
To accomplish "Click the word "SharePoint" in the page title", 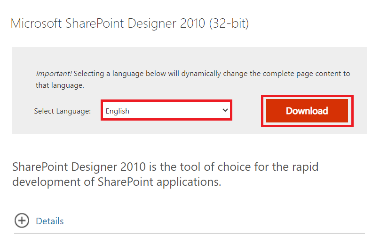I will pyautogui.click(x=97, y=23).
